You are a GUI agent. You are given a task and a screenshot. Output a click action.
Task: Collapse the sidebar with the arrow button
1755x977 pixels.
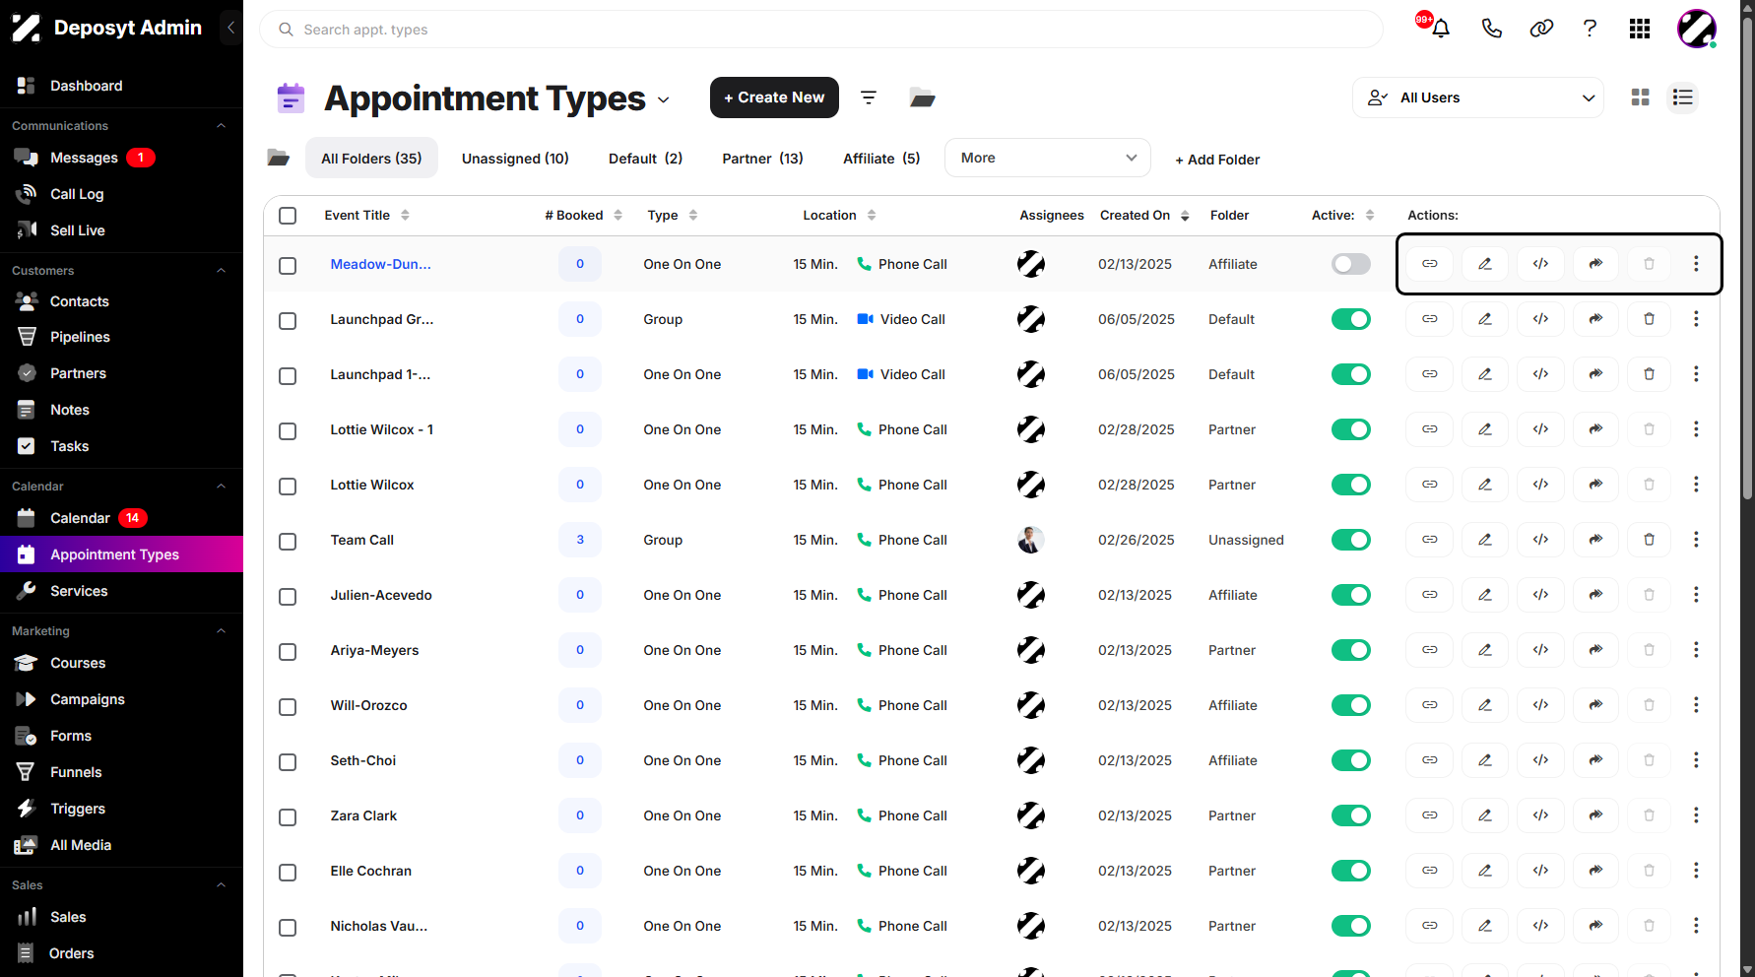pyautogui.click(x=230, y=28)
